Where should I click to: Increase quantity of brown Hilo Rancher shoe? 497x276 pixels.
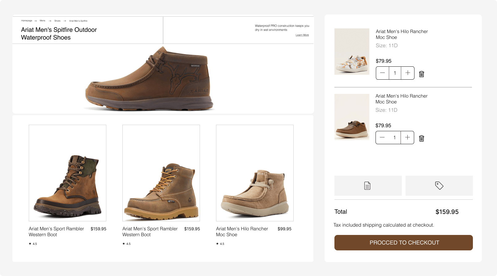pyautogui.click(x=407, y=137)
